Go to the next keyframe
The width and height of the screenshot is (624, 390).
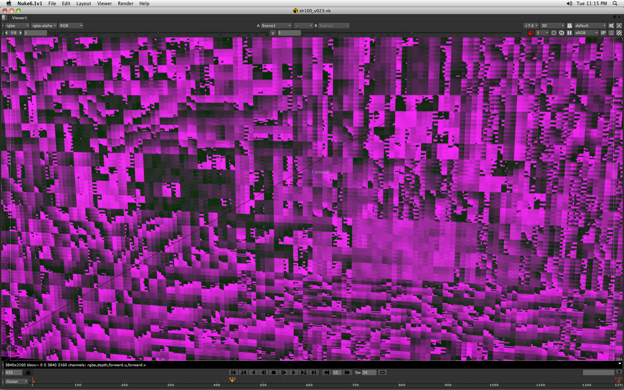click(x=304, y=372)
